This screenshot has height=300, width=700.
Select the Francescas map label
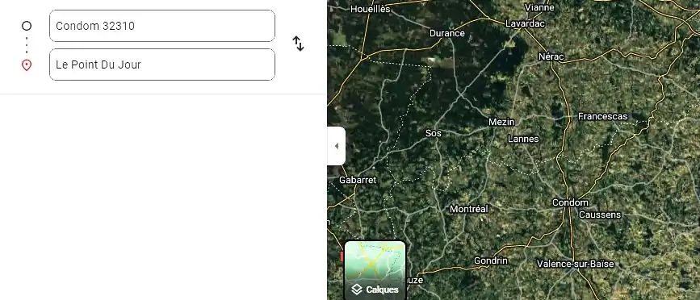point(602,117)
